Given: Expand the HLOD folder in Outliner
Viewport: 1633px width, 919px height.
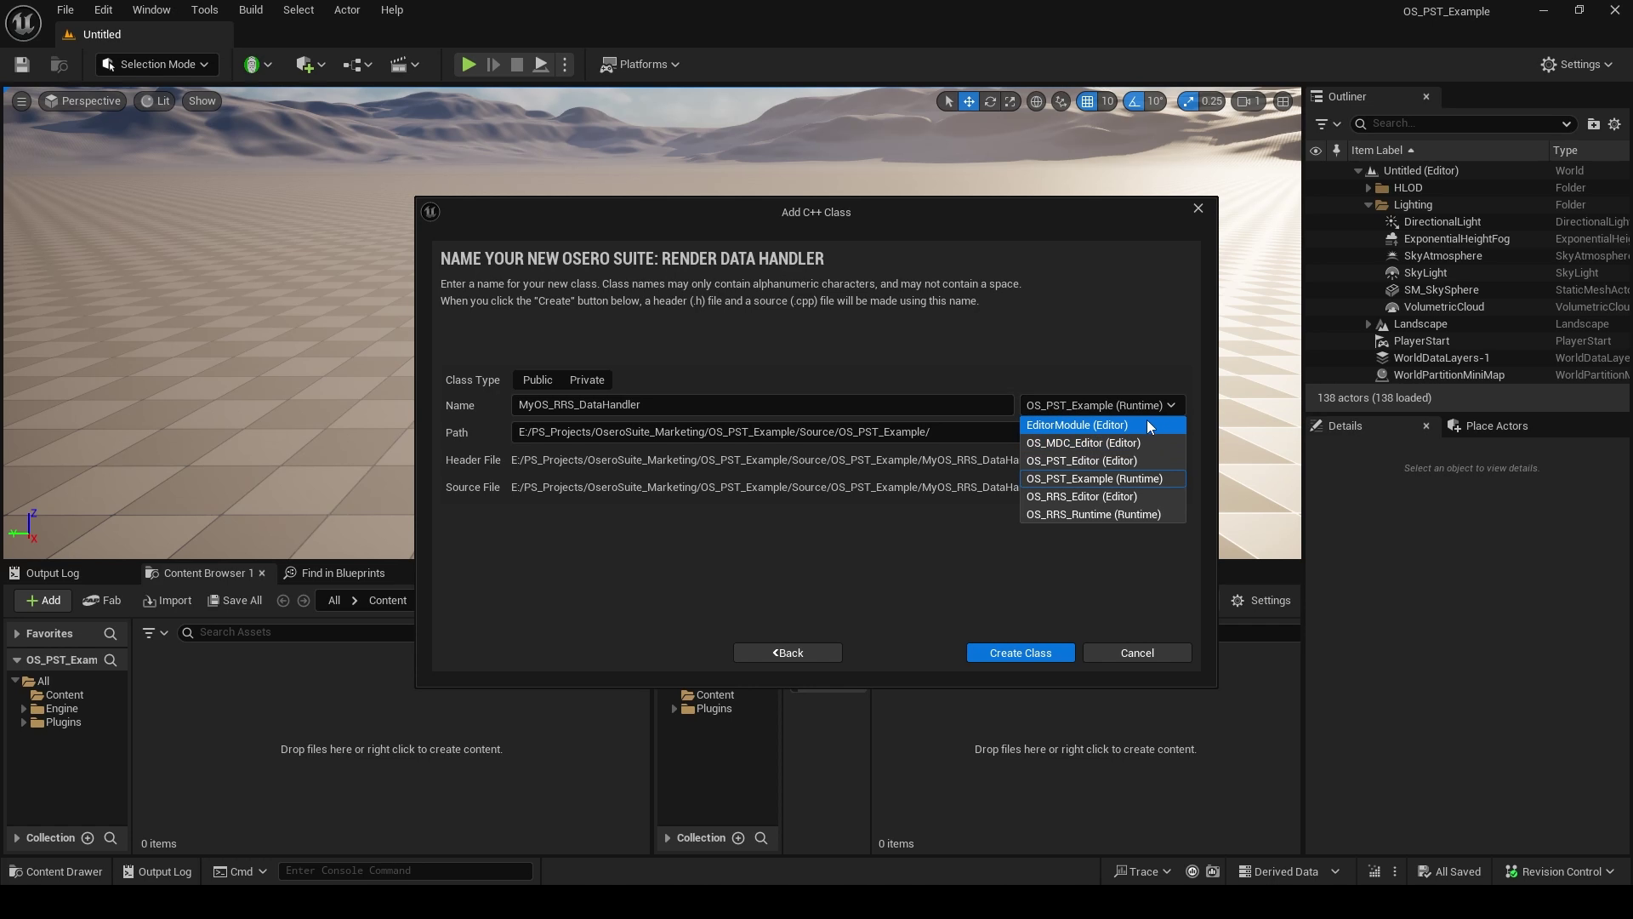Looking at the screenshot, I should (1368, 188).
